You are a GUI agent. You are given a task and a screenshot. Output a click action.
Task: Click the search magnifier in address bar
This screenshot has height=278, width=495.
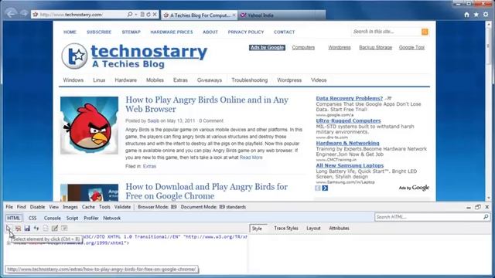pyautogui.click(x=130, y=15)
